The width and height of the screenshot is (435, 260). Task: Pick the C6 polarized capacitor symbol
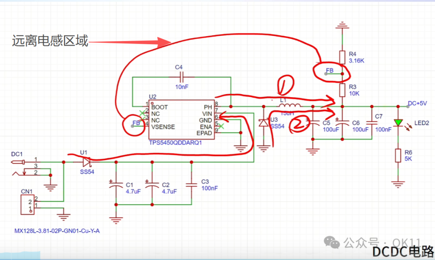(x=342, y=123)
